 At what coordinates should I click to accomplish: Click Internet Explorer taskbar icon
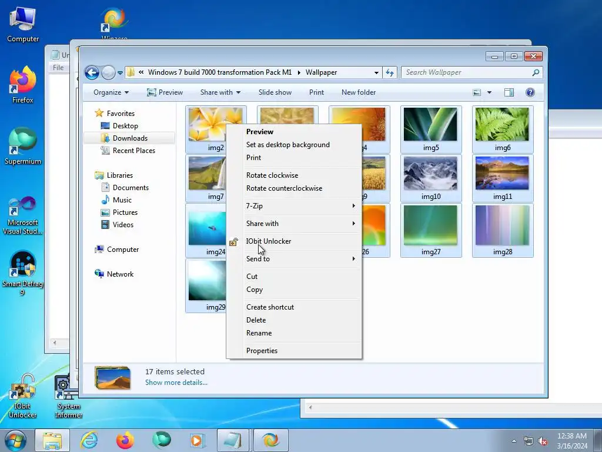pos(89,440)
